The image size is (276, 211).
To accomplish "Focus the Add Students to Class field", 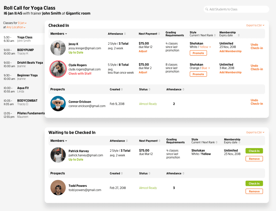I will point(237,9).
